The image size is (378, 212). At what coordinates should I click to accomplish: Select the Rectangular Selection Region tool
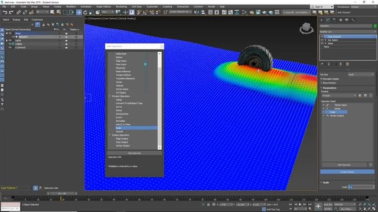click(x=65, y=12)
